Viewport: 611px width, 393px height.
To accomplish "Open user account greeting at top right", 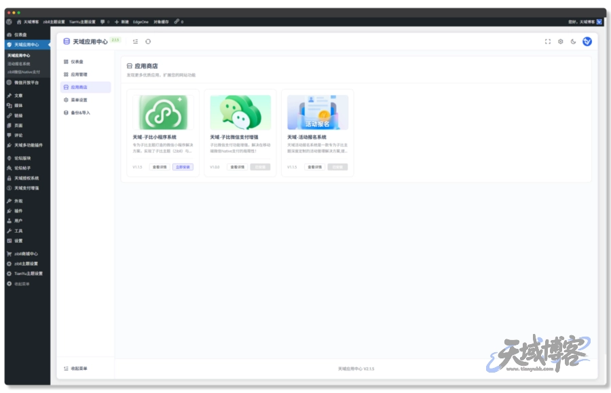I will pos(585,22).
